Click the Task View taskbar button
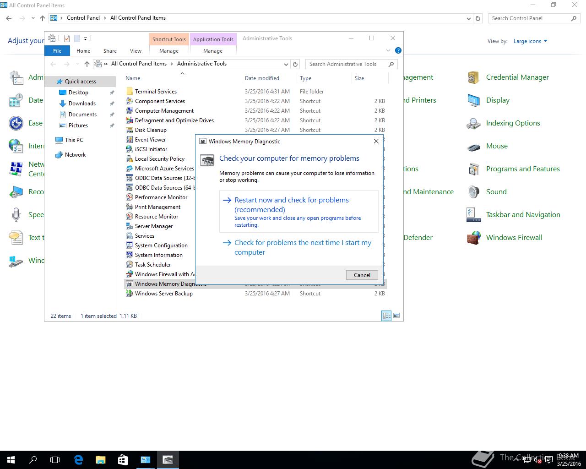This screenshot has height=469, width=586. (55, 459)
